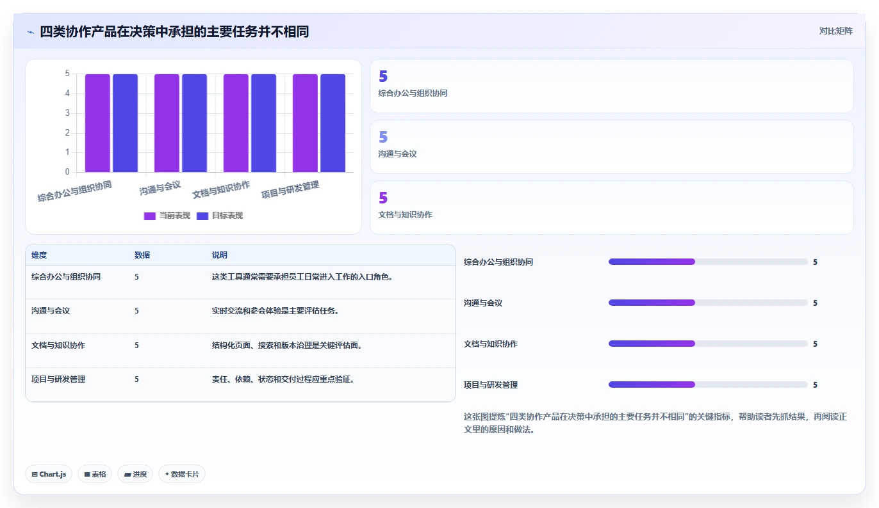Open the 文档与知识协作 data card
Screen dimensions: 879x508
(612, 208)
